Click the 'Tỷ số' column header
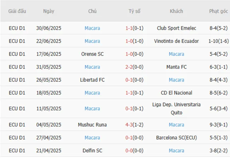 [134, 11]
